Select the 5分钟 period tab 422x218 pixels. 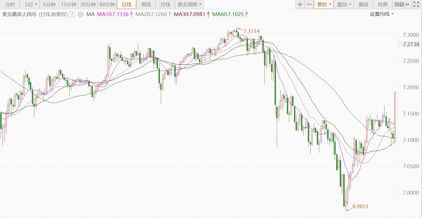(x=49, y=4)
